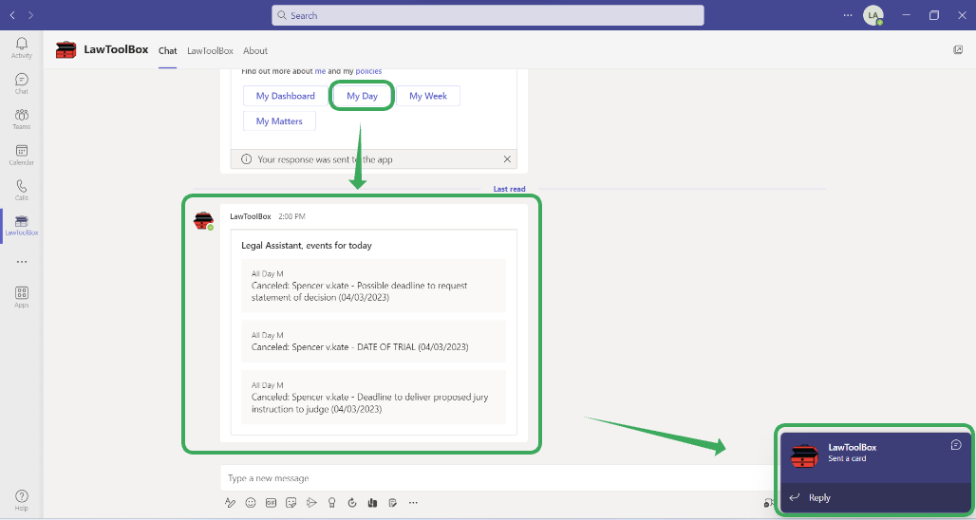
Task: Open the Viva Insights toolbar icon
Action: coord(372,503)
